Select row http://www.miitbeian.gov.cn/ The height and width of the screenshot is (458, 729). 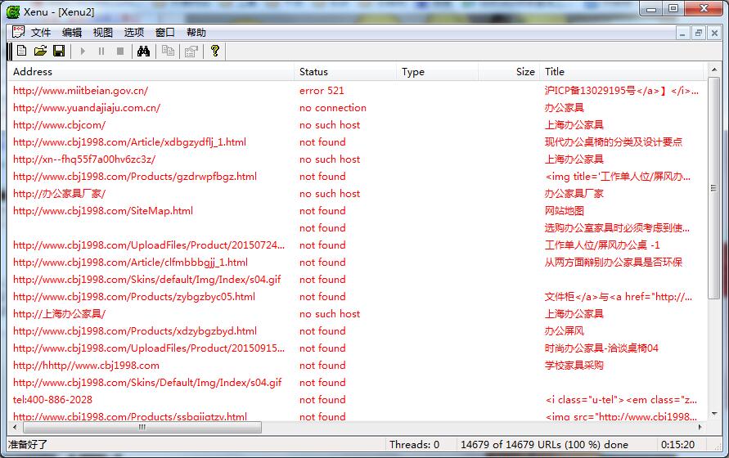pos(356,91)
